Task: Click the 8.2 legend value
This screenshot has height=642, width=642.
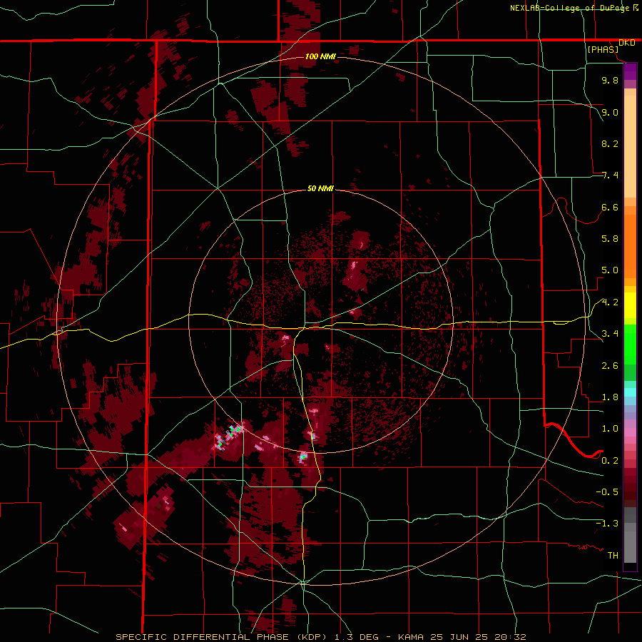Action: [x=610, y=143]
